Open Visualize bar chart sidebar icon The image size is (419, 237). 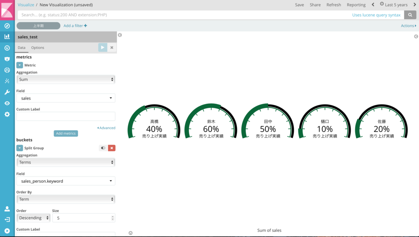pos(7,36)
